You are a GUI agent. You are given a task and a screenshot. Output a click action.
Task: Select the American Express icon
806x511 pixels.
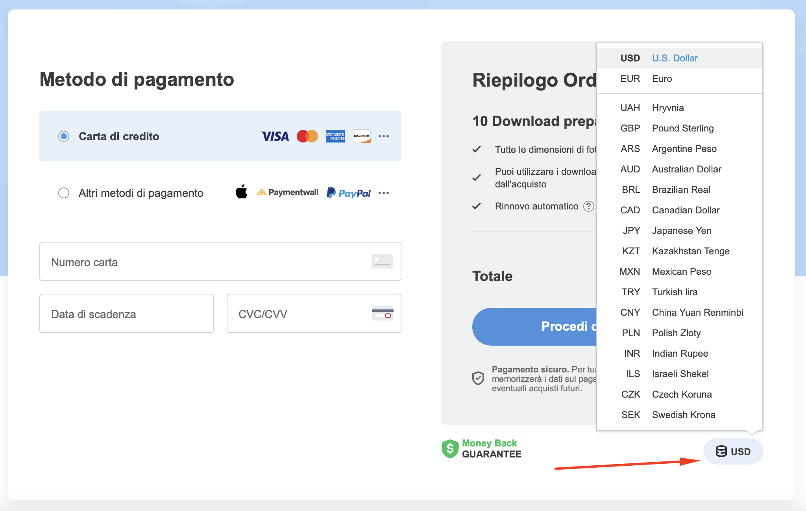click(335, 136)
